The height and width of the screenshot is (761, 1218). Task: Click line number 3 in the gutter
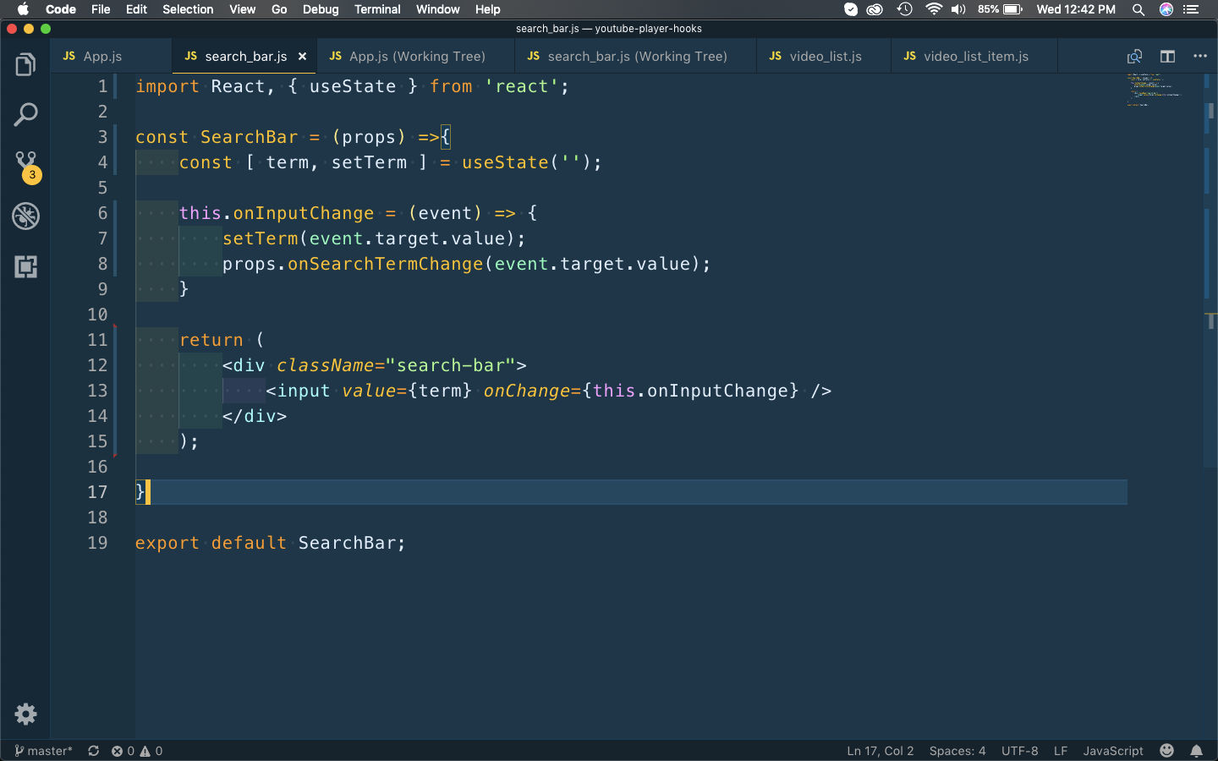102,137
